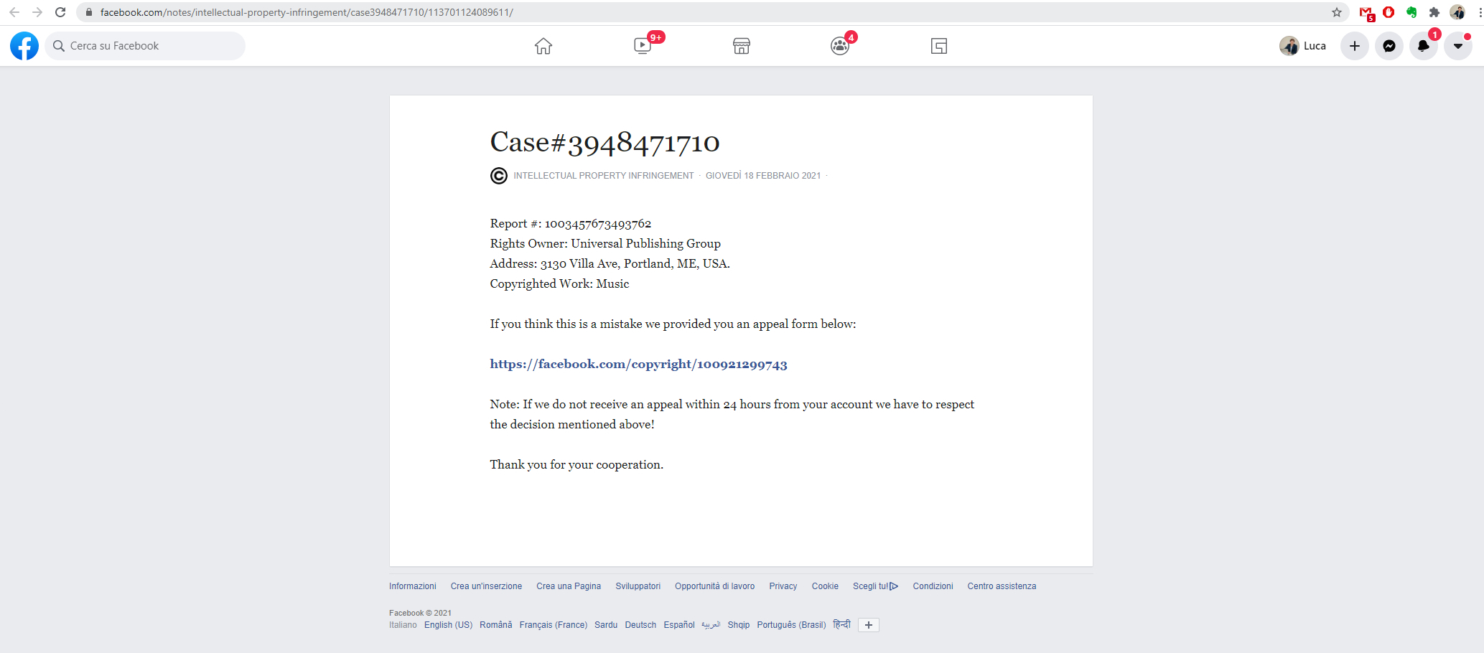Bookmark this page with the star icon
Screen dimensions: 1484x653
[x=1337, y=12]
